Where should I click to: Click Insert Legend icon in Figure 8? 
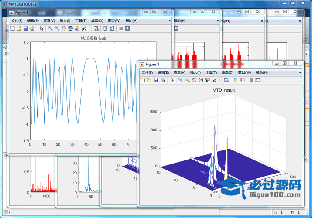pos(243,80)
